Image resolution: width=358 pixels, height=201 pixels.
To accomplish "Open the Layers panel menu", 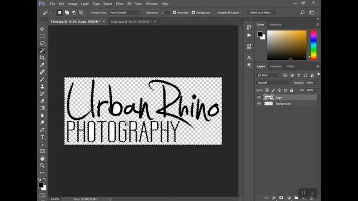I will coord(318,66).
